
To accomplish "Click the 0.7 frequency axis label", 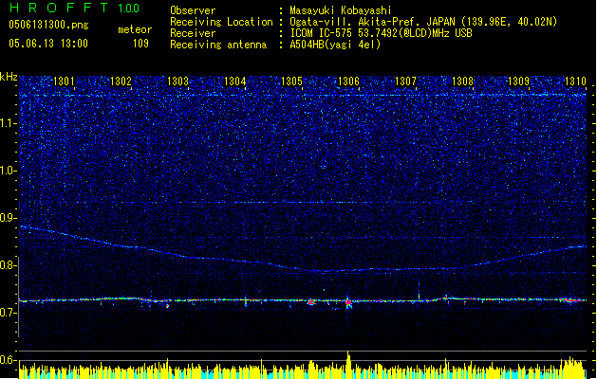I will (x=9, y=313).
